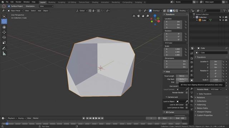Open the Object Mode dropdown

pyautogui.click(x=15, y=11)
